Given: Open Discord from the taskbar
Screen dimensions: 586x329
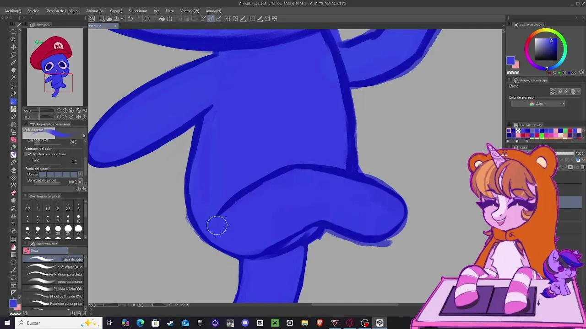Looking at the screenshot, I should pyautogui.click(x=245, y=323).
